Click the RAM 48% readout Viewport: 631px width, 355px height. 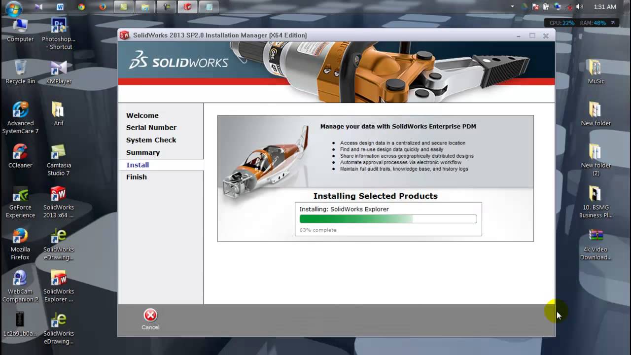[593, 23]
